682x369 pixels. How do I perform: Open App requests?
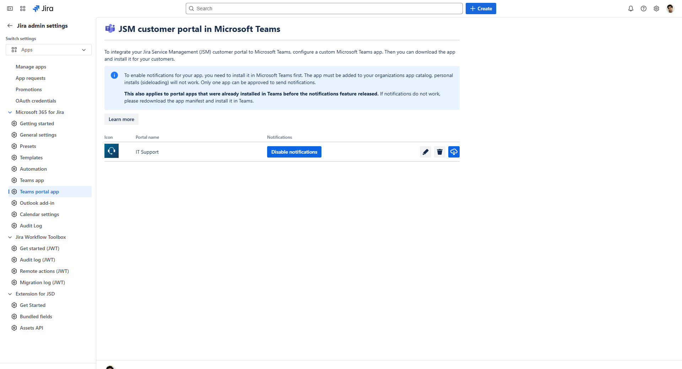point(31,78)
